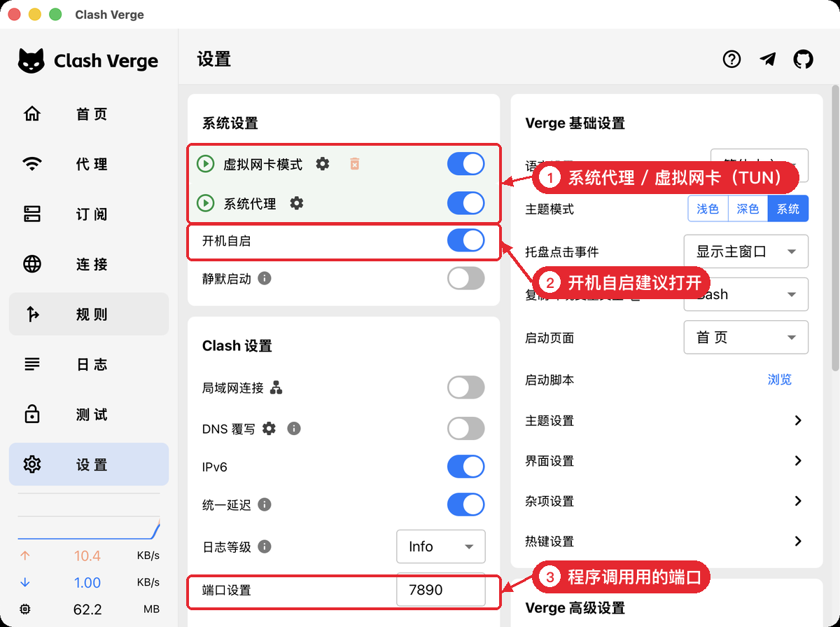The width and height of the screenshot is (840, 627).
Task: Click the Clash Verge cat logo
Action: pyautogui.click(x=31, y=61)
